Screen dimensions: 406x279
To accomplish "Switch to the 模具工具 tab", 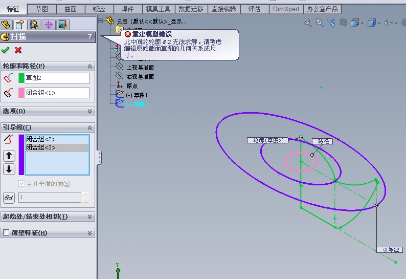I will (158, 9).
